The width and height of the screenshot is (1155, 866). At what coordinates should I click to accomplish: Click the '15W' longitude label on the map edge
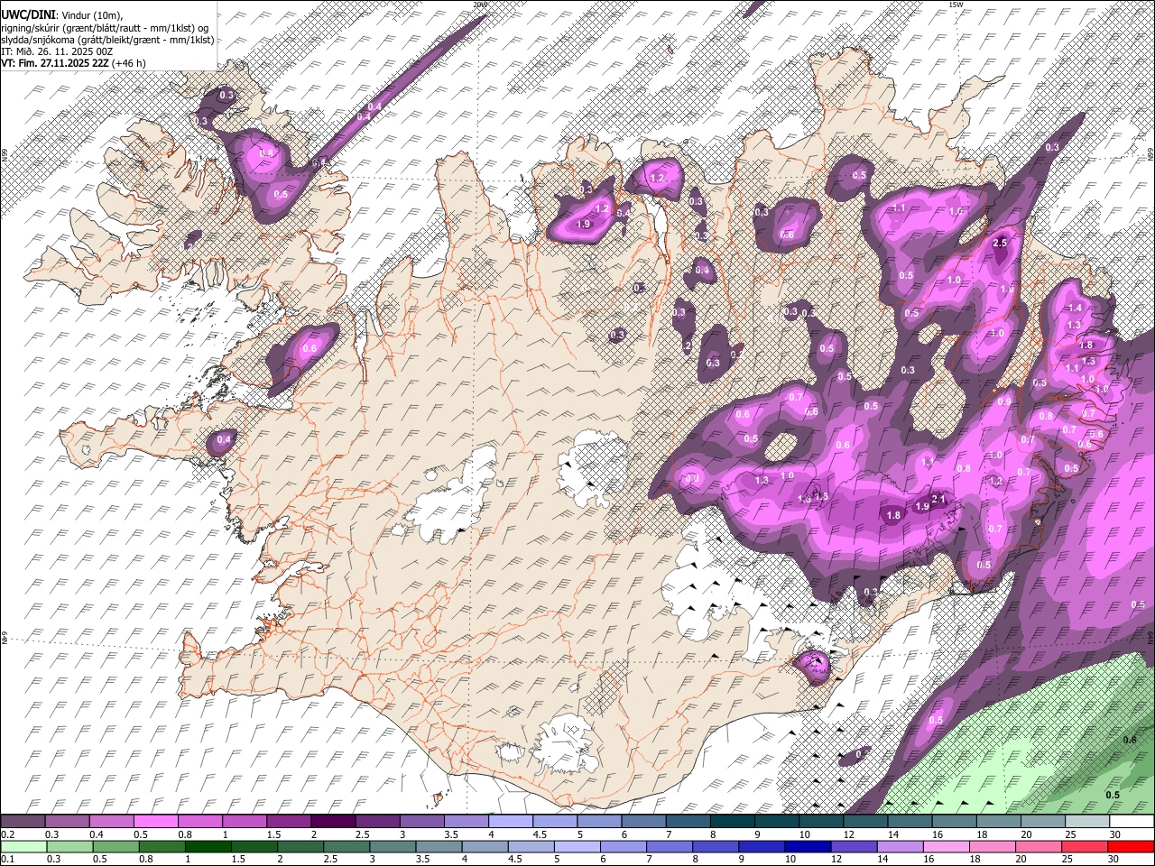pos(956,5)
